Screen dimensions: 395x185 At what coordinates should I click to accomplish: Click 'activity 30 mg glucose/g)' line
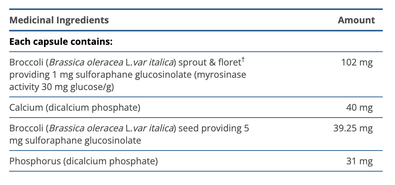click(x=62, y=87)
